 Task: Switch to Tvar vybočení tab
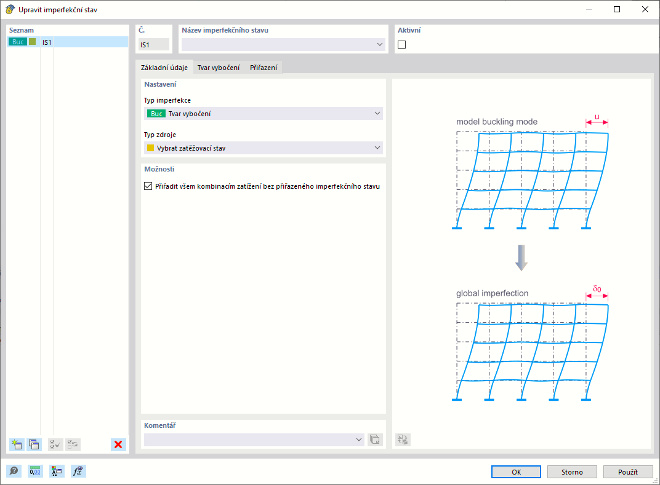[x=219, y=67]
